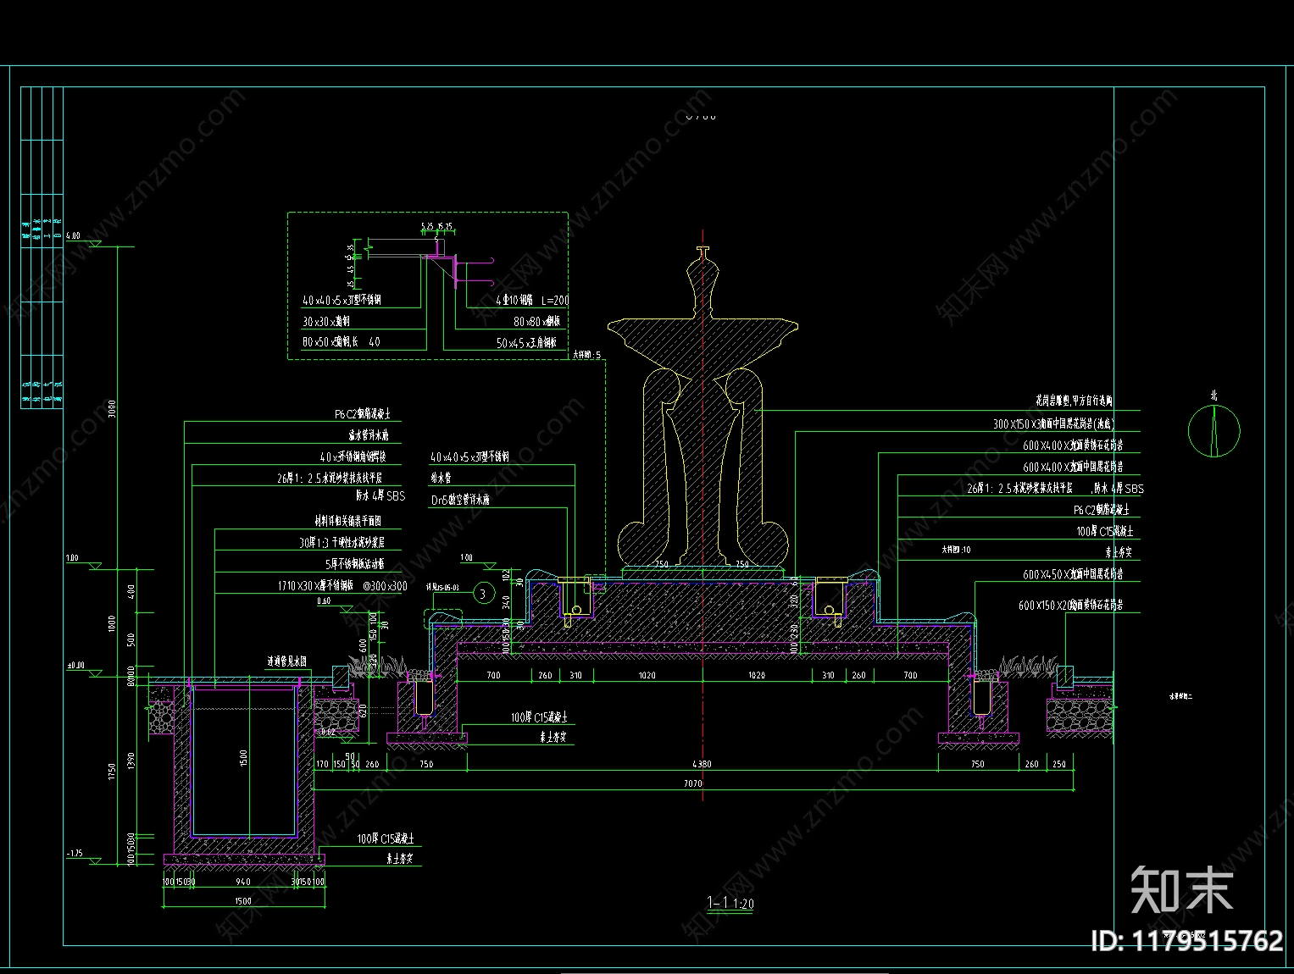The height and width of the screenshot is (974, 1294).
Task: Click the dimension 1500 under the pit
Action: point(243,900)
